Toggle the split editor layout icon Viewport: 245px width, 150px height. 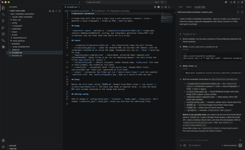[x=169, y=7]
